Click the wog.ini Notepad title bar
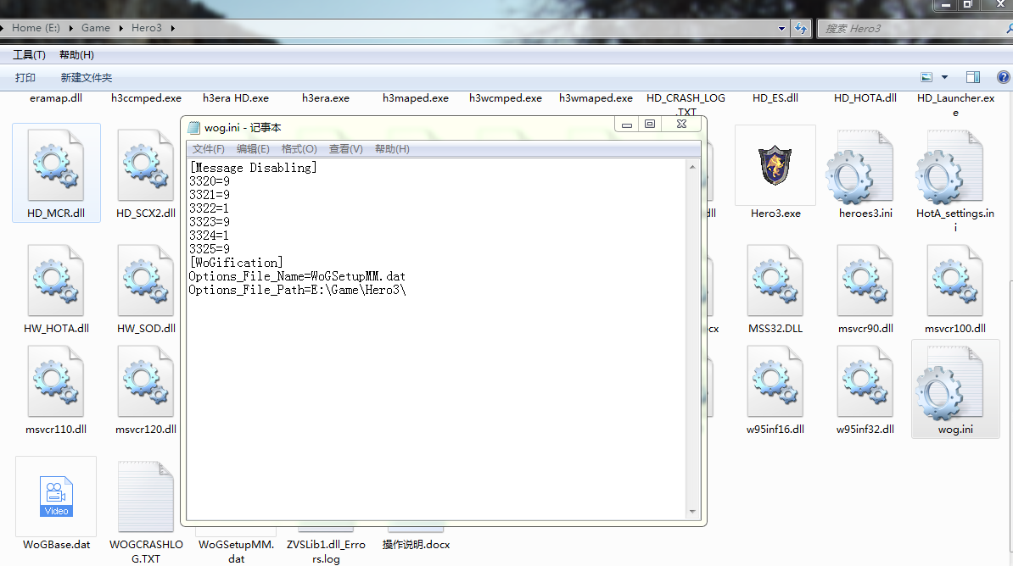 pos(400,127)
